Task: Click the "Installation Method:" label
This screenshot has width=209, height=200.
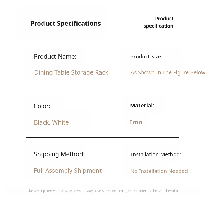Action: 156,154
